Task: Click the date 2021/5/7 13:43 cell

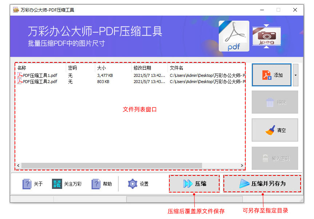Action: click(149, 82)
